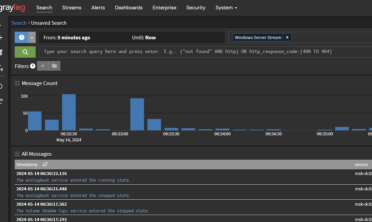This screenshot has height=222, width=372.
Task: Click the tallest histogram bar above 06:32:30
Action: click(x=69, y=112)
